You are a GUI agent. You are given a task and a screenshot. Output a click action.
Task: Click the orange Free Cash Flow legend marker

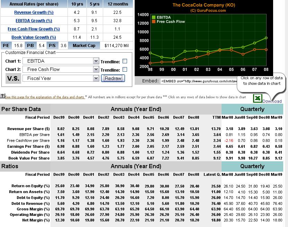(154, 21)
